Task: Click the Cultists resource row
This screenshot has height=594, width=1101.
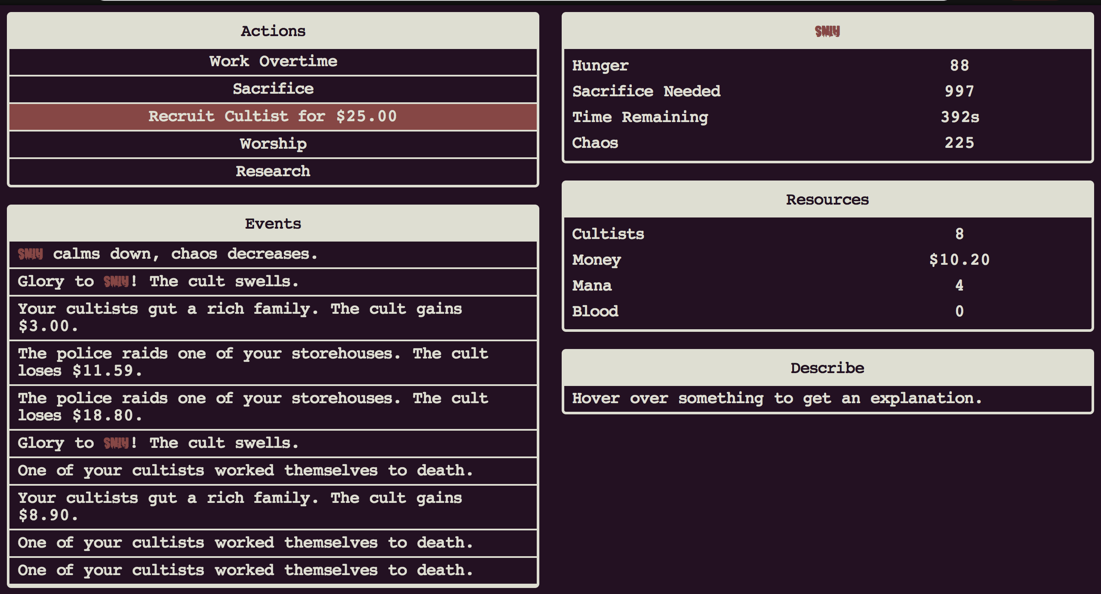Action: (x=827, y=234)
